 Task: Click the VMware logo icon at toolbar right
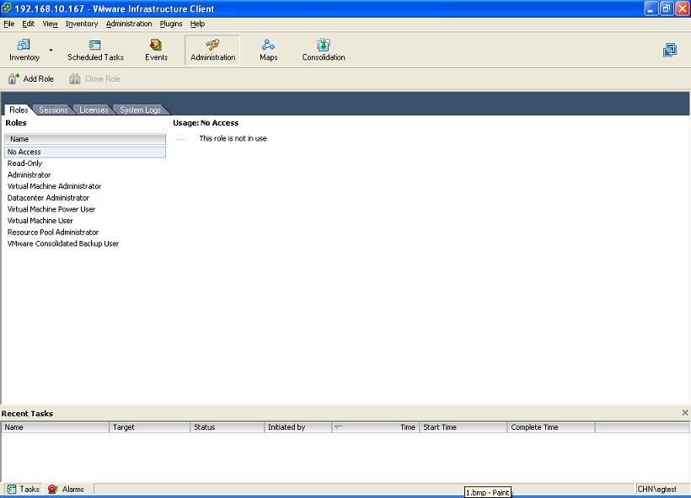670,50
